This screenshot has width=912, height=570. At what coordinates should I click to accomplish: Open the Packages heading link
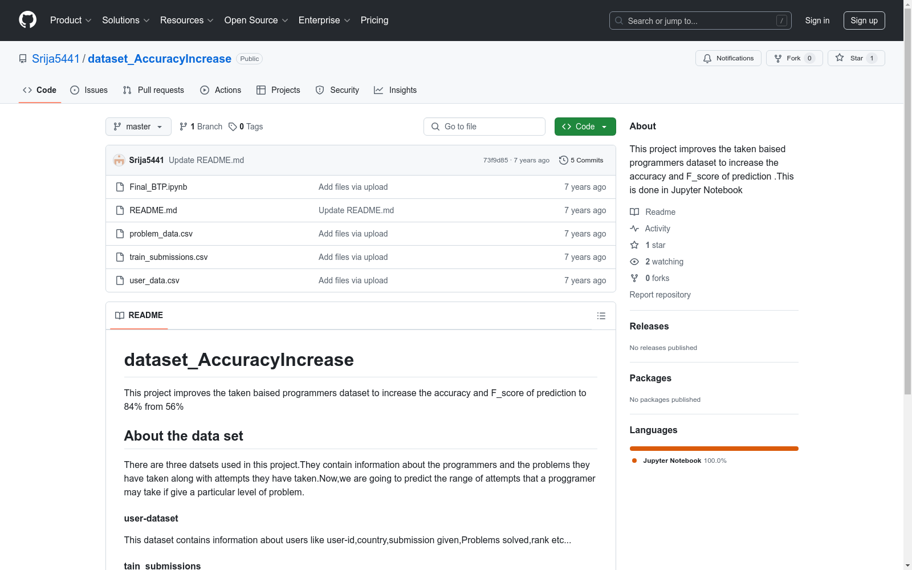click(650, 378)
